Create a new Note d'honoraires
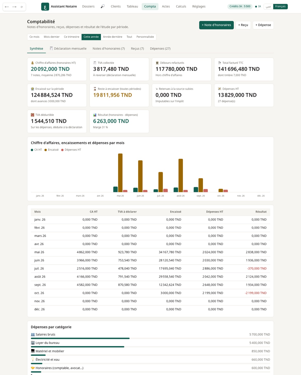Image resolution: width=301 pixels, height=375 pixels. click(x=216, y=25)
